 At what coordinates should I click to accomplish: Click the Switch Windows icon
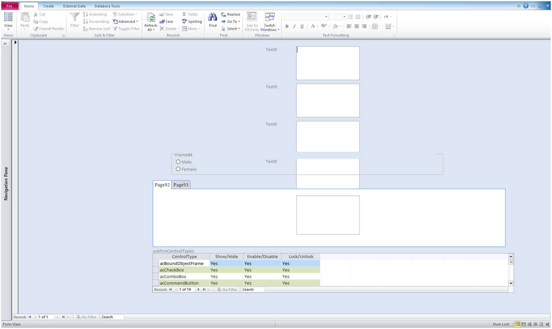(270, 17)
